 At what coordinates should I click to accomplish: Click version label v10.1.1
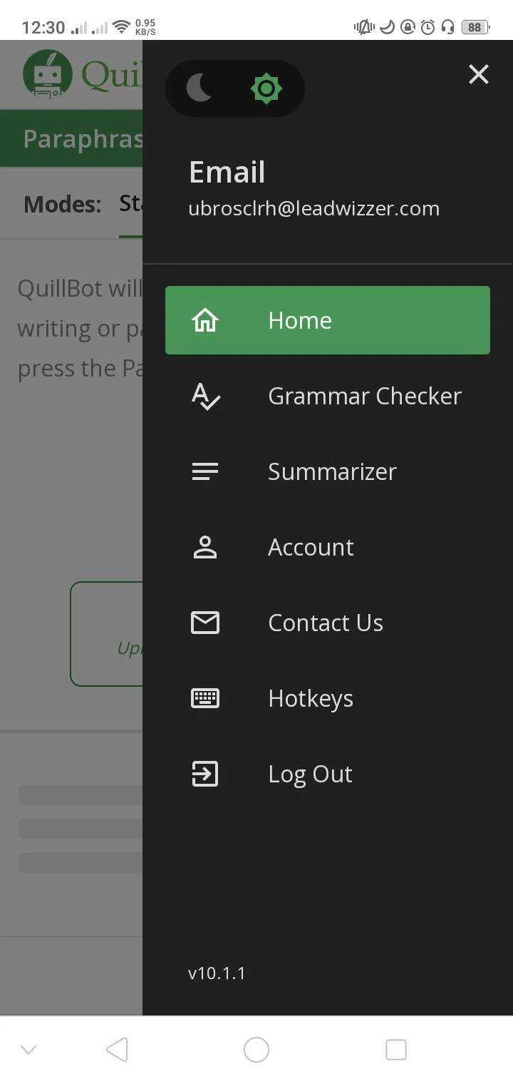pos(217,973)
